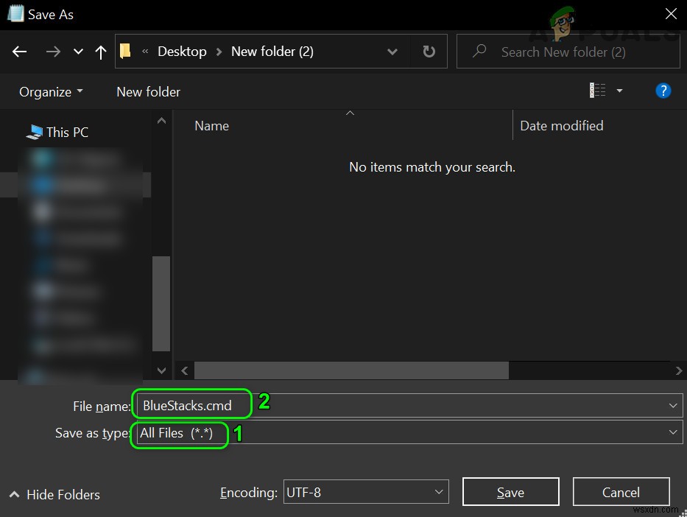
Task: Click the navigation pane vertical scrollbar thumb
Action: 161,303
